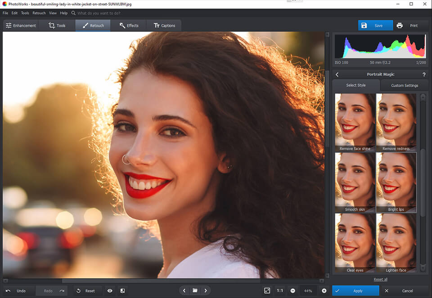Viewport: 432px width, 298px height.
Task: Switch to Custom Settings tab
Action: [x=404, y=85]
